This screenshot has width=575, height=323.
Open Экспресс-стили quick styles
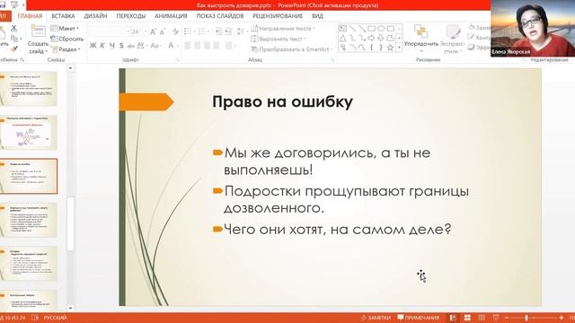452,39
